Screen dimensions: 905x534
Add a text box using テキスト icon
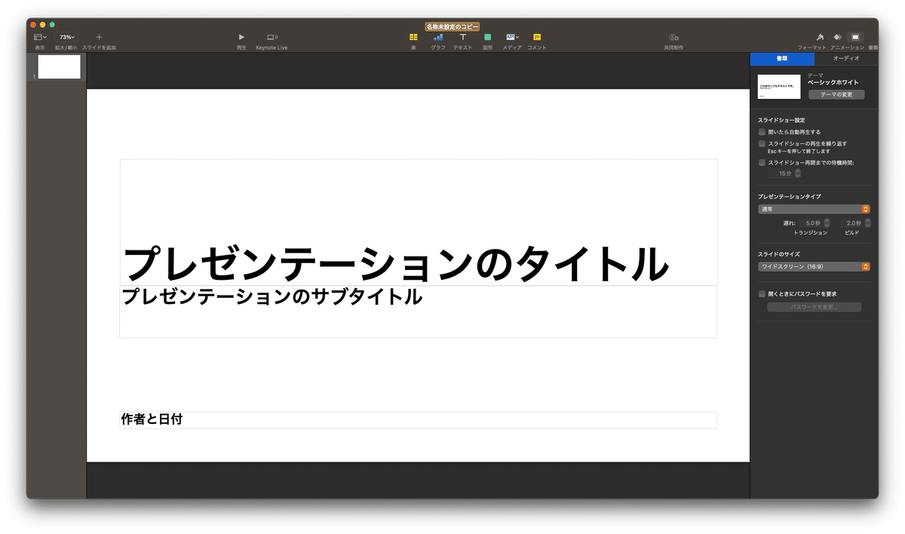pos(463,37)
